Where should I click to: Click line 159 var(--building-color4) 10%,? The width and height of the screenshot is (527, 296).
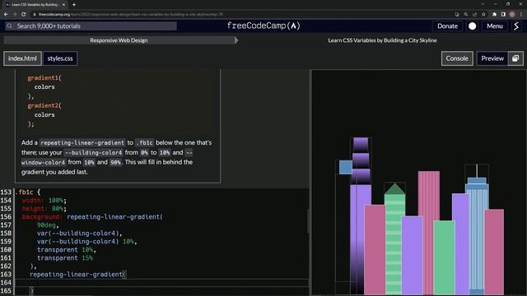tap(87, 241)
